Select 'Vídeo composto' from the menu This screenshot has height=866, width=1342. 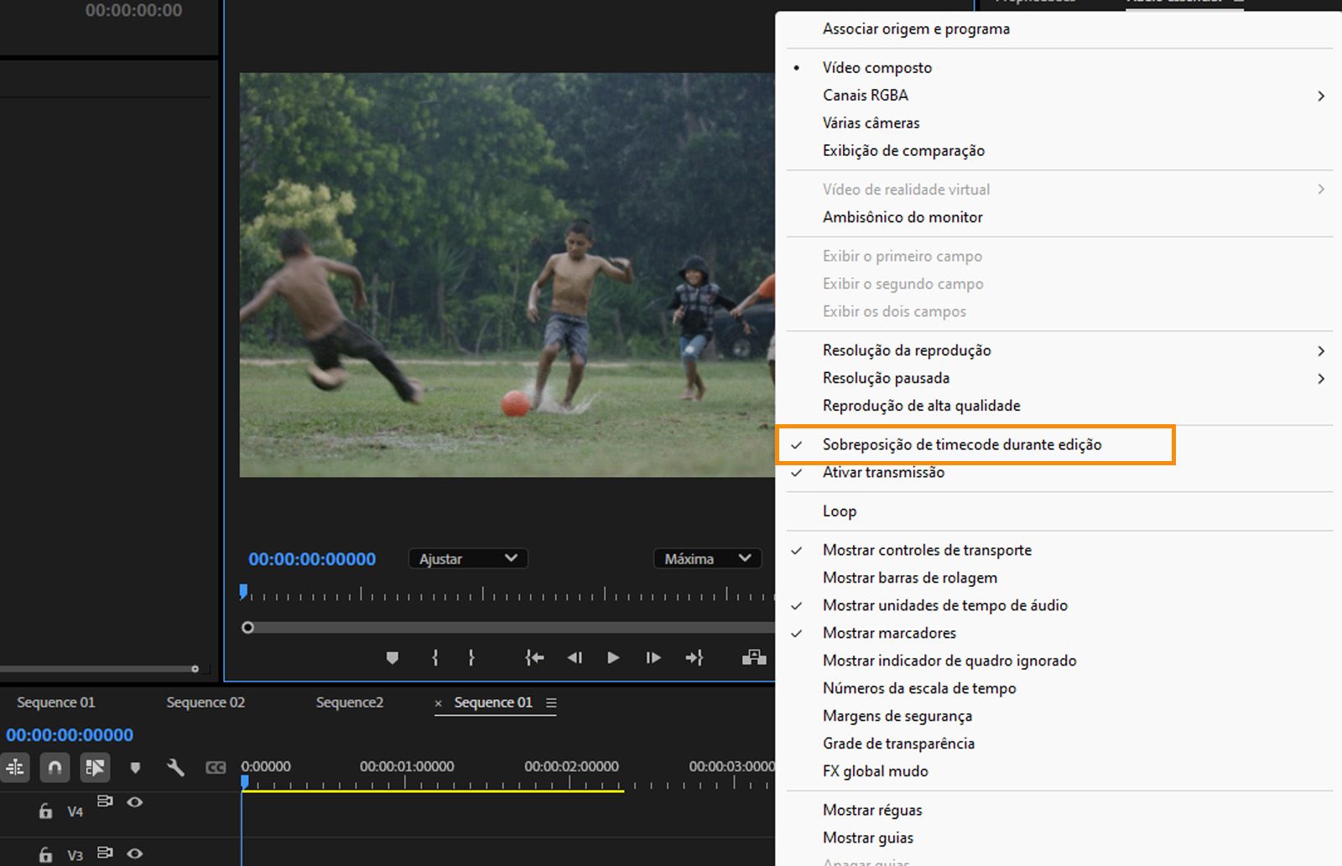(876, 67)
